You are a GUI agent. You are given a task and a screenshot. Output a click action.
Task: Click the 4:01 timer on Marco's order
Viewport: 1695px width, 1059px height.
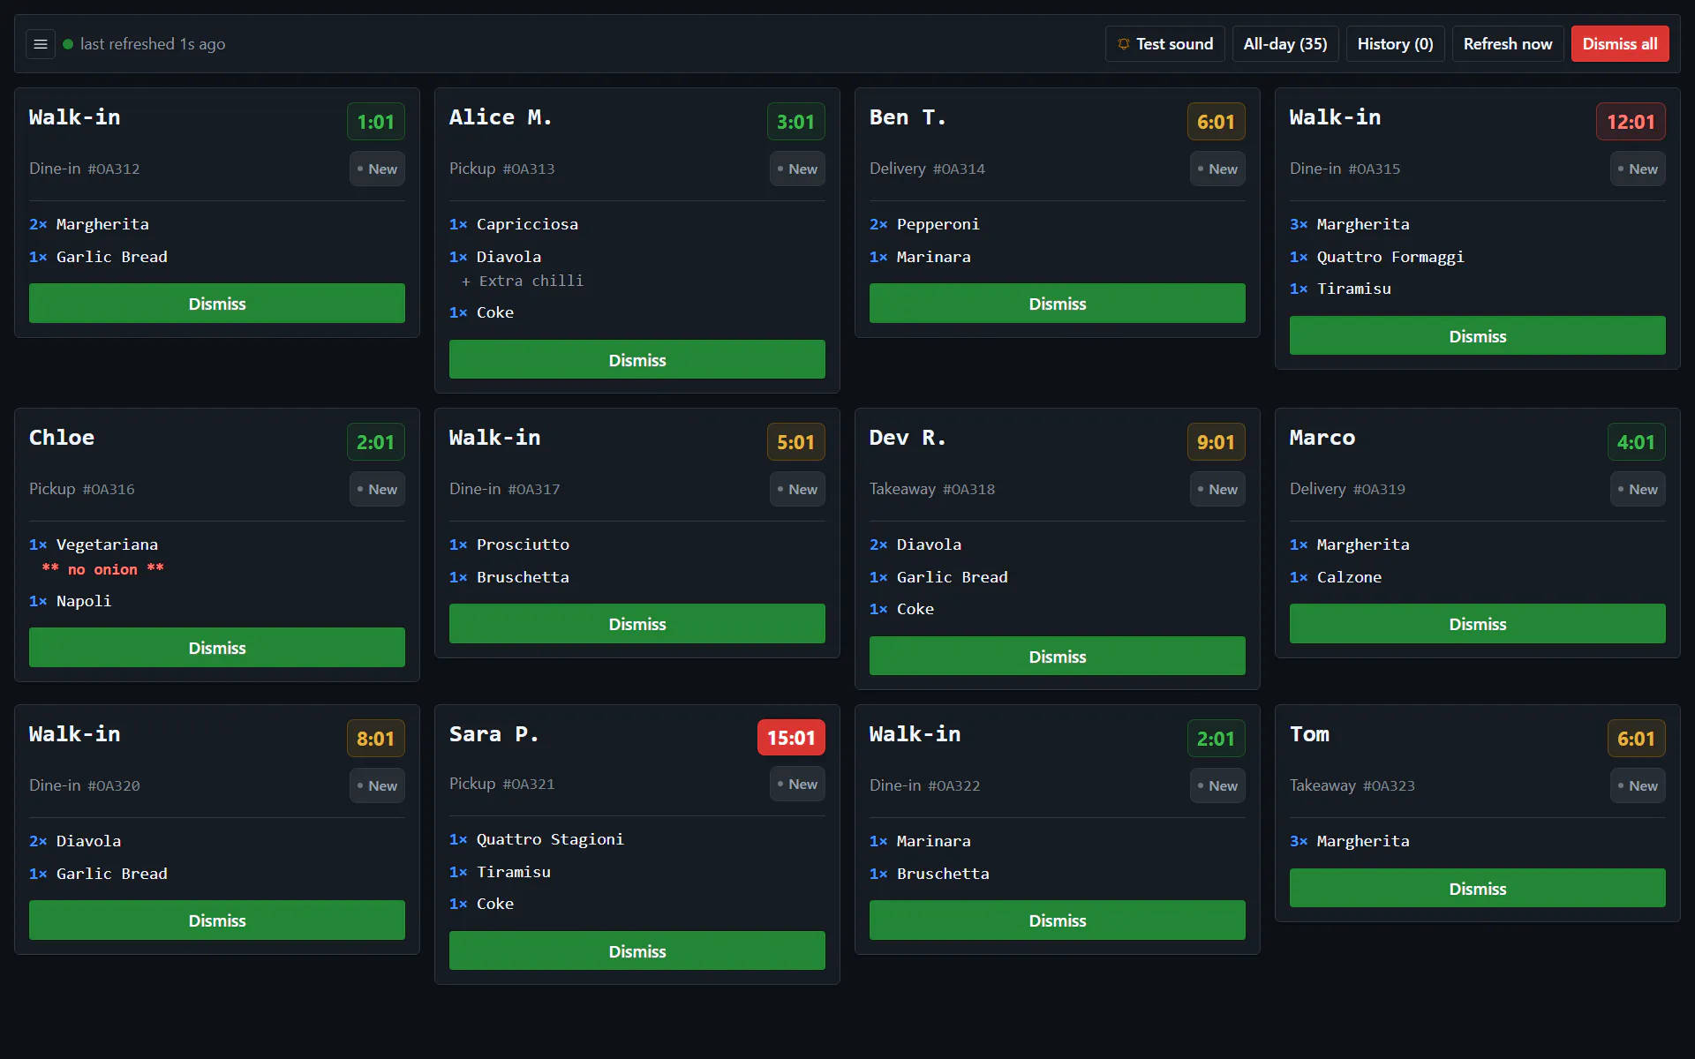(1636, 442)
